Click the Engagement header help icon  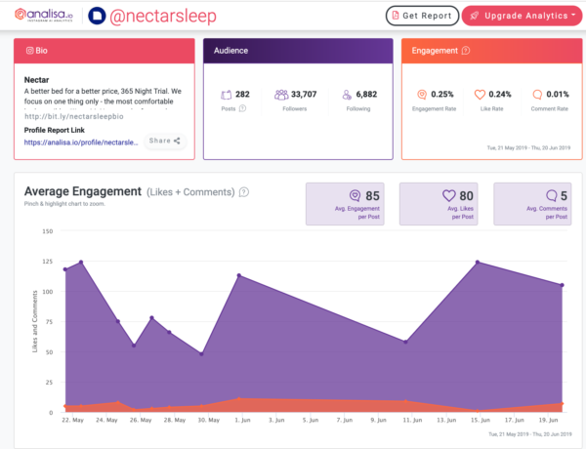click(466, 51)
